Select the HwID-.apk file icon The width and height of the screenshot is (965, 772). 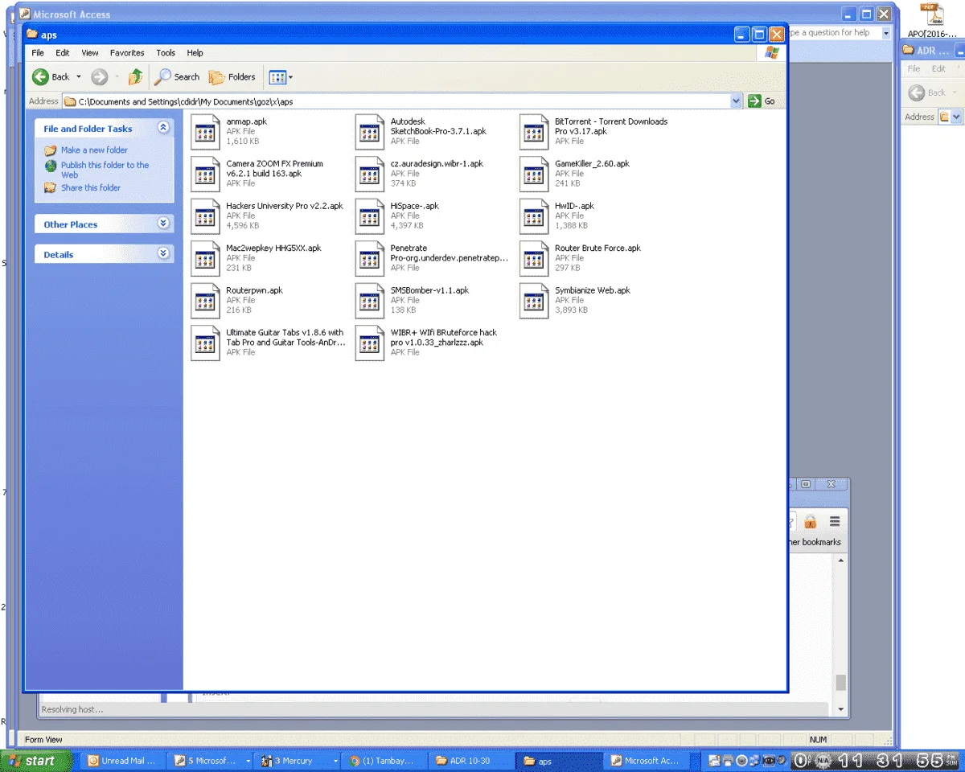[x=534, y=216]
